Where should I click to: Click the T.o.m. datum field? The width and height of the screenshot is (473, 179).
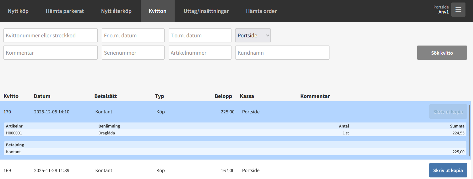200,35
